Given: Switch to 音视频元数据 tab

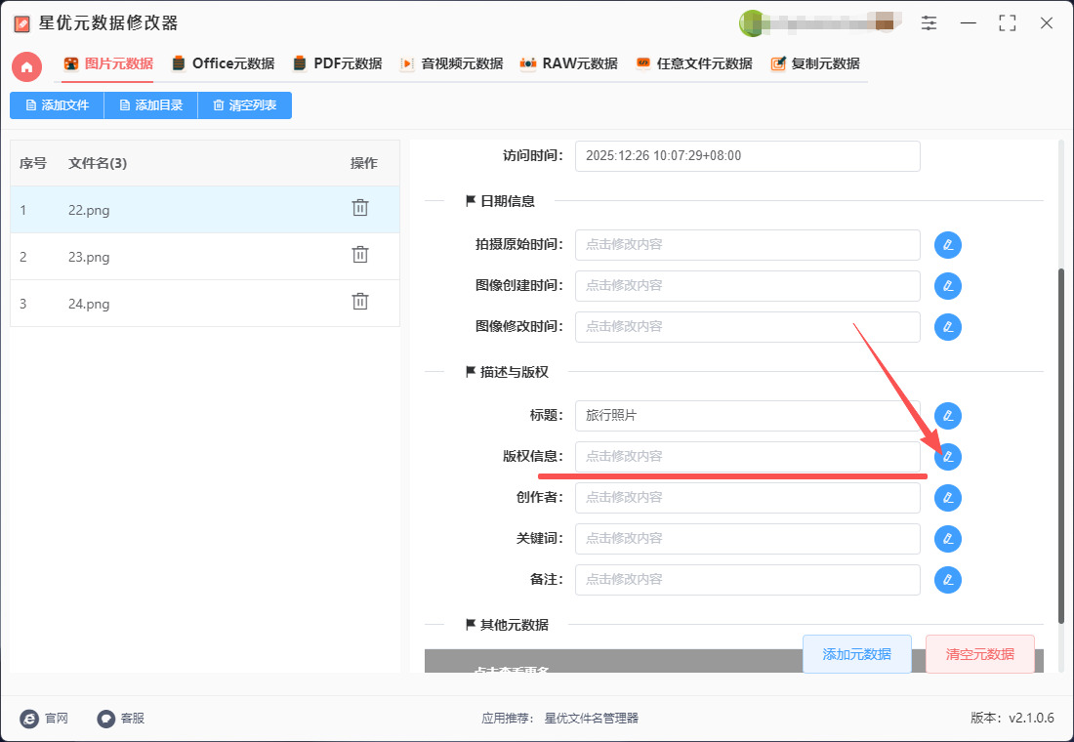Looking at the screenshot, I should [x=451, y=63].
